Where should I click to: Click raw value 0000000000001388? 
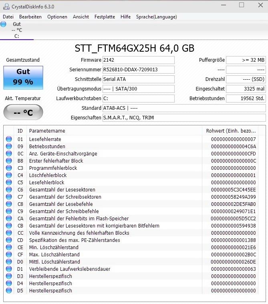click(234, 240)
